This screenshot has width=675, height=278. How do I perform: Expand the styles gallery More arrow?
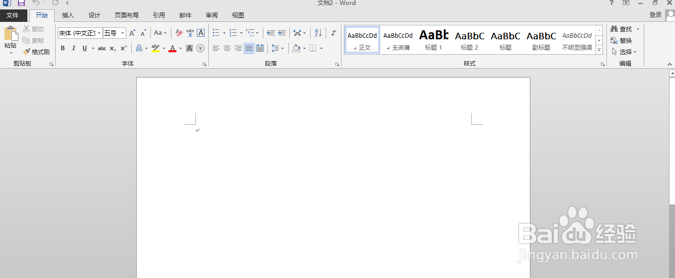599,50
